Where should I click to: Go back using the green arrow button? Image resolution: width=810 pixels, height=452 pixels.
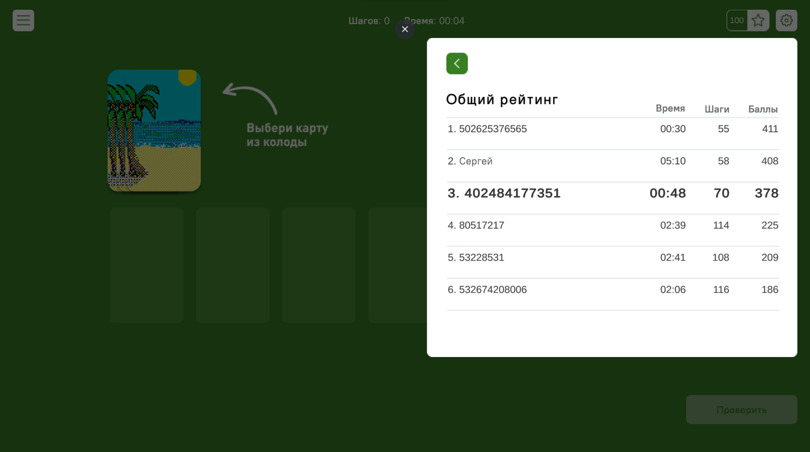click(457, 63)
